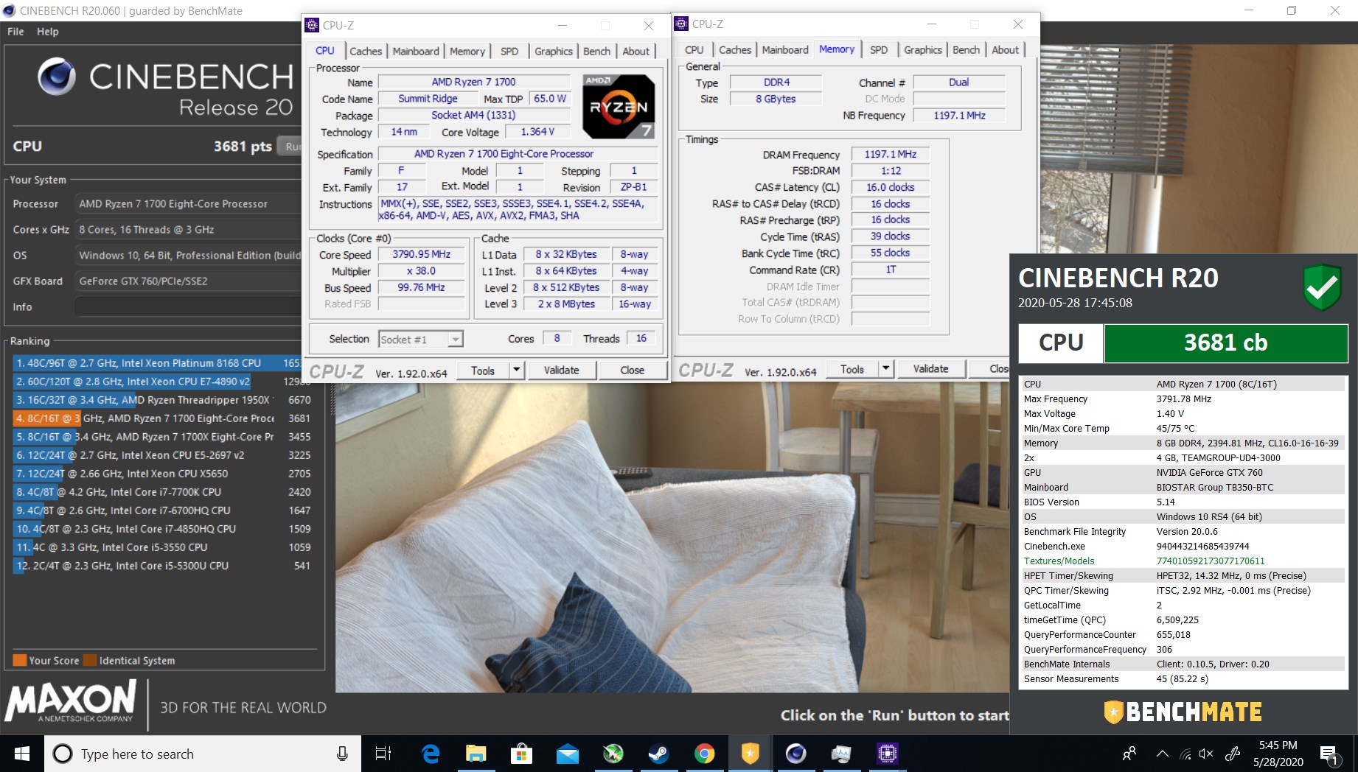The height and width of the screenshot is (772, 1358).
Task: Open the Mail app on the taskbar
Action: [568, 754]
